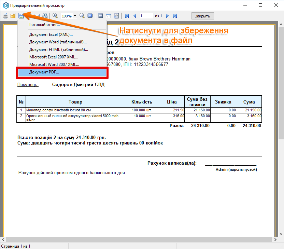The height and width of the screenshot is (249, 284).
Task: Click the Всього позицій 2 summary line
Action: pos(61,138)
